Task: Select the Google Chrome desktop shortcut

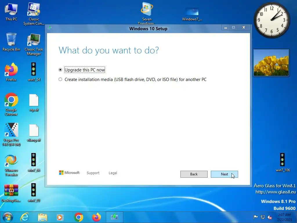Action: (x=11, y=104)
